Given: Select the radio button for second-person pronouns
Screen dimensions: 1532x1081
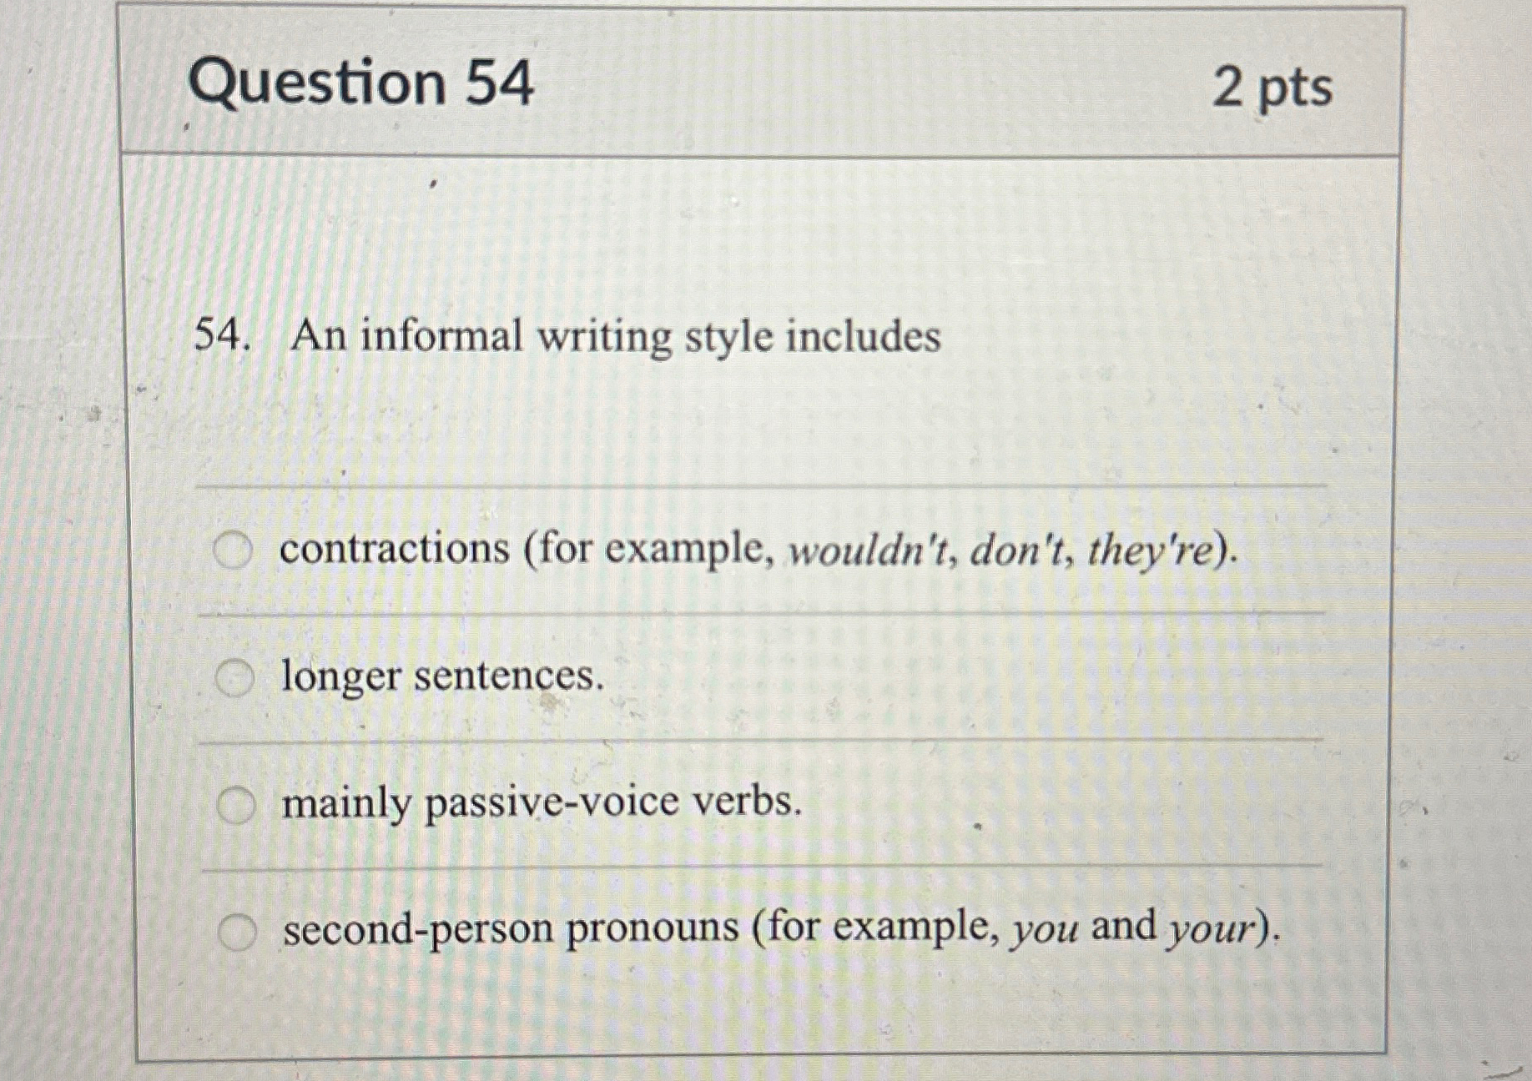Looking at the screenshot, I should click(x=237, y=929).
